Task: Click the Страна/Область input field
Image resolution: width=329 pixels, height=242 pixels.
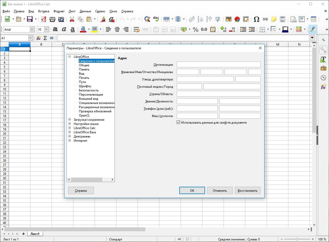Action: coord(219,94)
